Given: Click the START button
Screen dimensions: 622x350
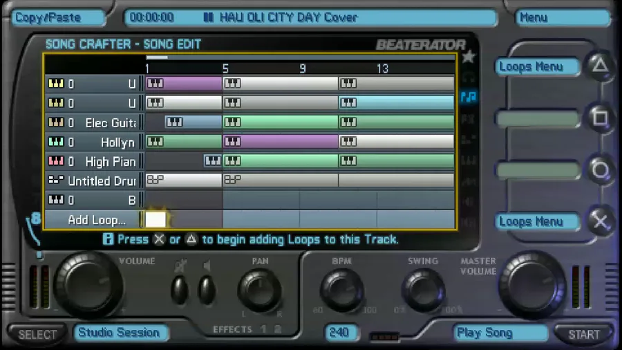Looking at the screenshot, I should tap(584, 335).
